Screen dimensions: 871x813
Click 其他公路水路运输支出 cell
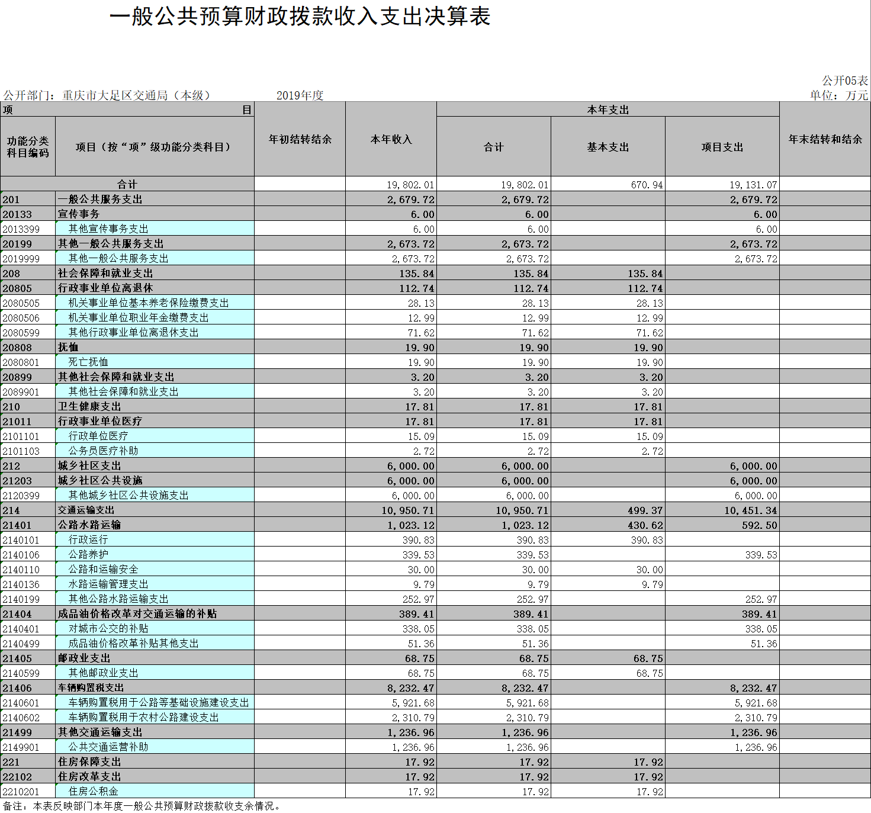(x=155, y=599)
